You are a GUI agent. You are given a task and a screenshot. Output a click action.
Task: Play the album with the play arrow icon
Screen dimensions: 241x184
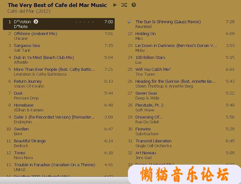point(115,5)
